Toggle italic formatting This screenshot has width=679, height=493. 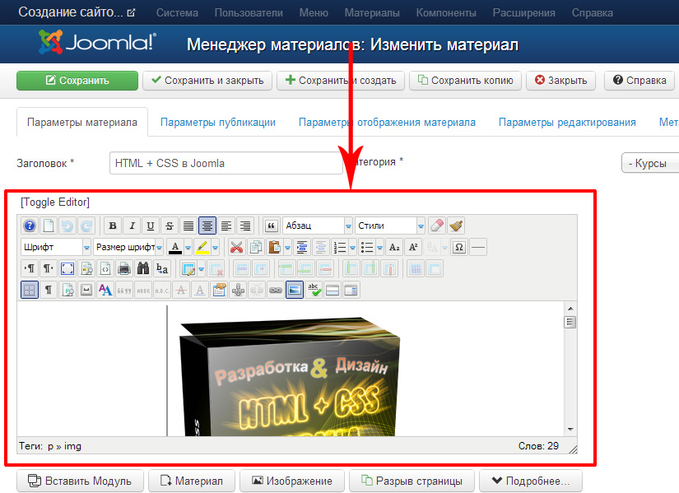[x=132, y=226]
